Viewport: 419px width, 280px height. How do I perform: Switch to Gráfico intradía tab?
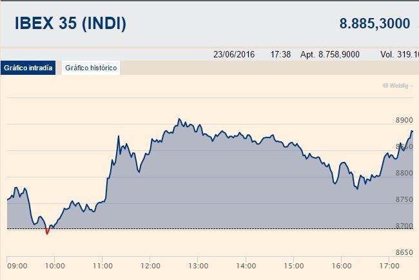click(28, 68)
